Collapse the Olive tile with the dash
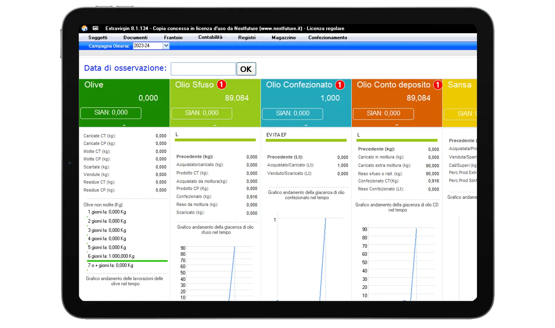The height and width of the screenshot is (328, 555). click(x=124, y=125)
